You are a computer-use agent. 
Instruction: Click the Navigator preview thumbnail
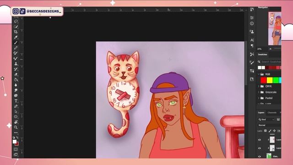[x=275, y=28]
